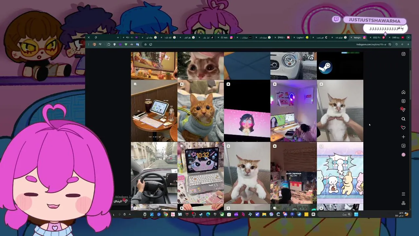Image resolution: width=419 pixels, height=236 pixels.
Task: Open the car steering wheel driving post
Action: point(154,173)
